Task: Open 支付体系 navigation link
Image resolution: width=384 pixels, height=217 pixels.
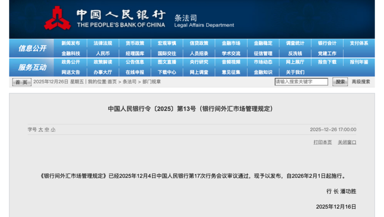Action: pos(359,43)
